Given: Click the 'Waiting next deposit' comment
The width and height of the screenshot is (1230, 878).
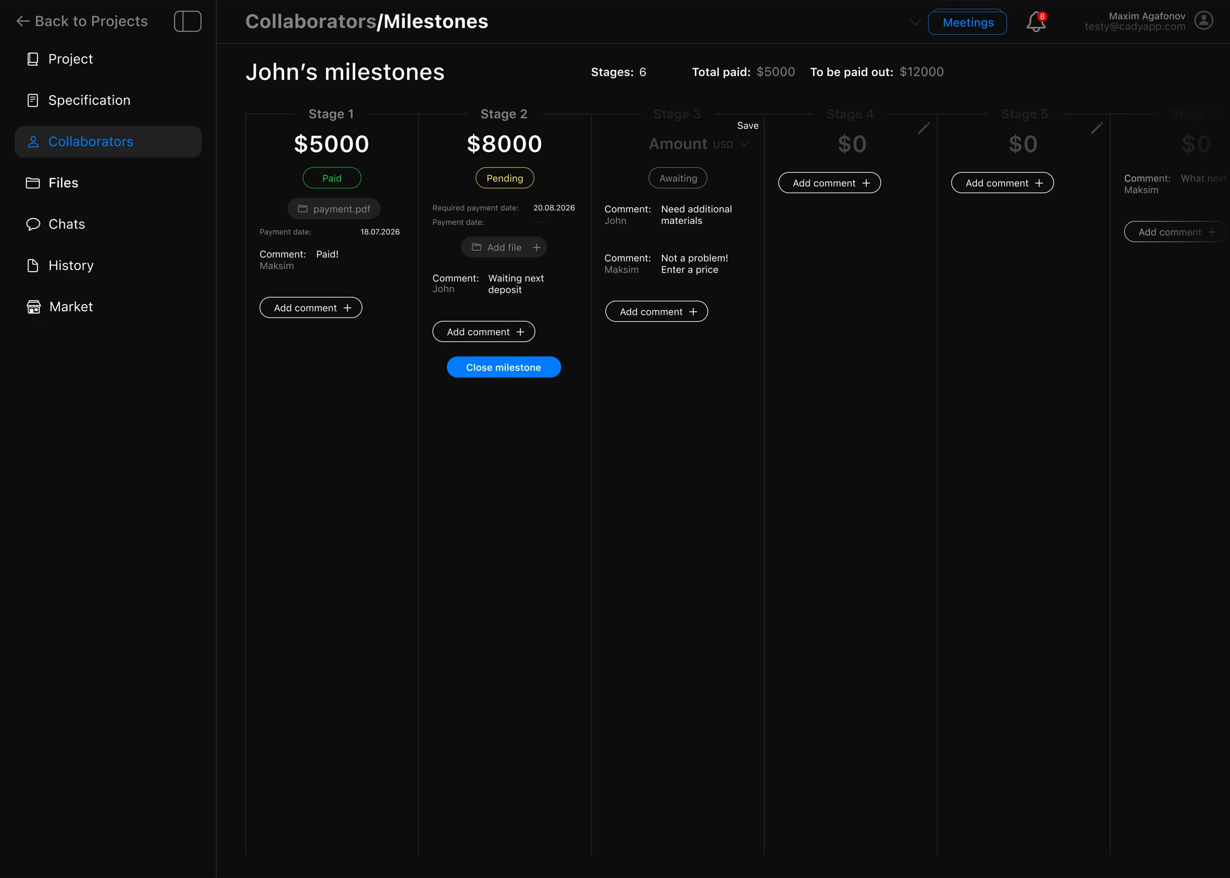Looking at the screenshot, I should click(516, 284).
